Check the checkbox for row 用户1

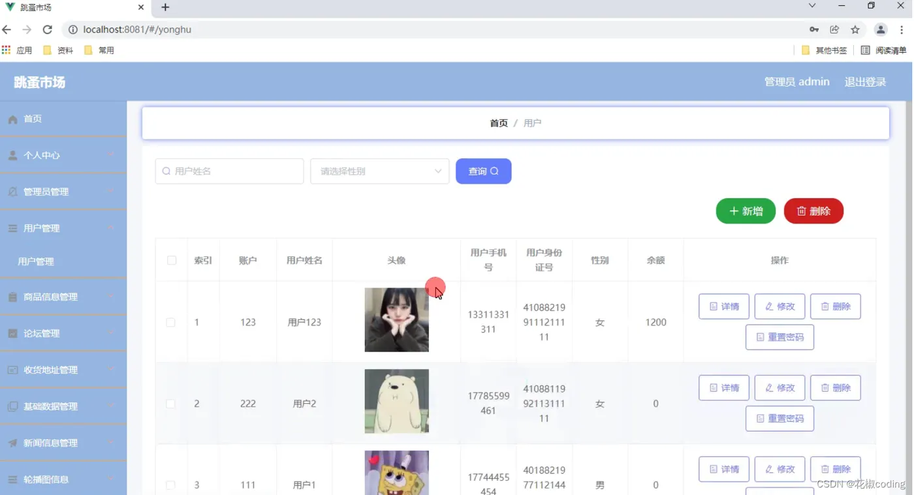170,485
